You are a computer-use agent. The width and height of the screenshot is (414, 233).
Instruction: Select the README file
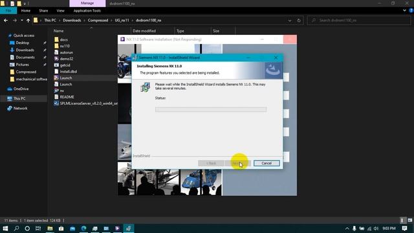[67, 97]
